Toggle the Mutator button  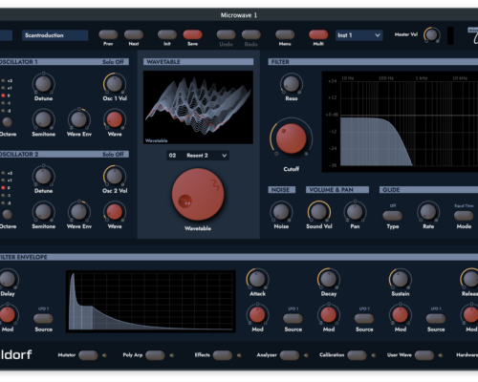[x=88, y=355]
